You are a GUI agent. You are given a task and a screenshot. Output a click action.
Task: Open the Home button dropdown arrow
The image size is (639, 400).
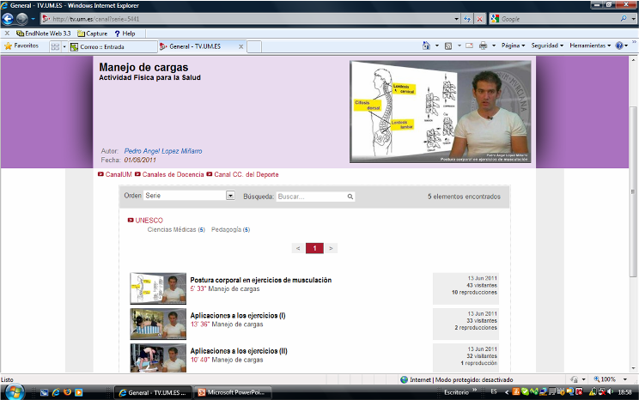tap(437, 45)
